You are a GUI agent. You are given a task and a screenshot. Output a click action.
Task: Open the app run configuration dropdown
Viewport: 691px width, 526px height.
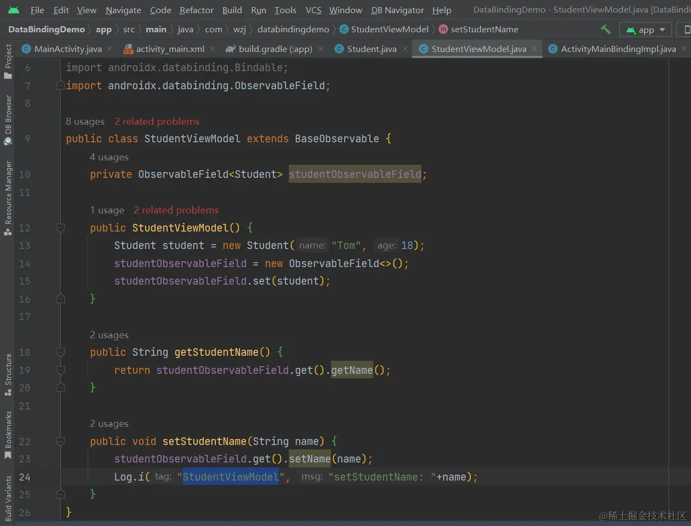(x=646, y=30)
